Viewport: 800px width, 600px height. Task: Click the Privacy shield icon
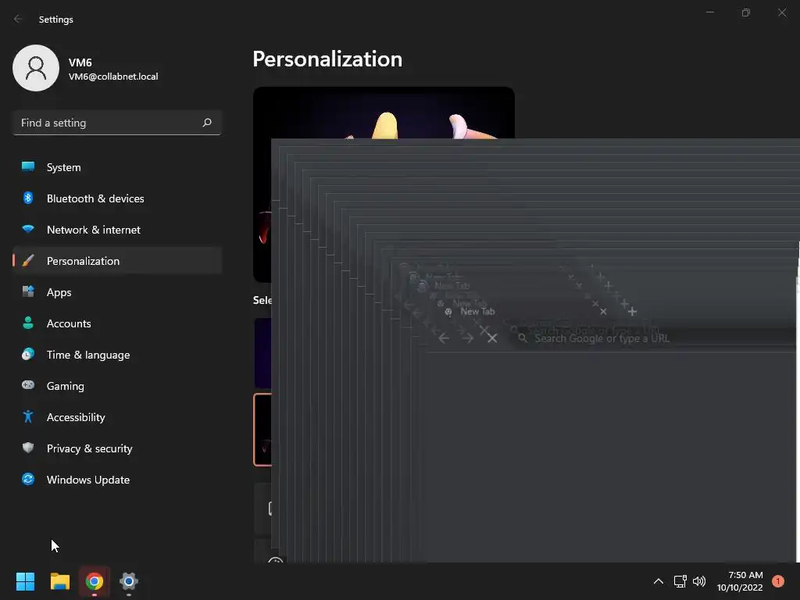point(28,448)
